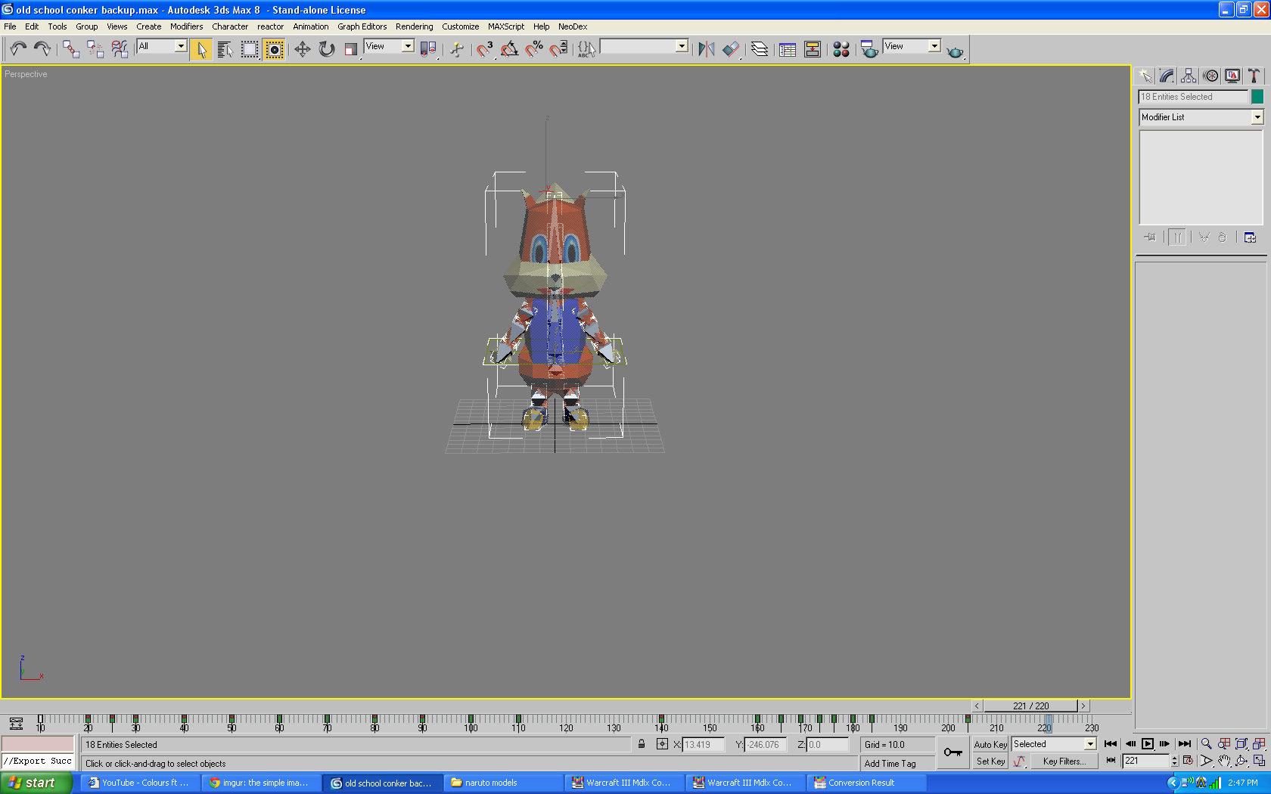Click the Zoom Extents All viewport icon
The image size is (1271, 794).
1259,744
